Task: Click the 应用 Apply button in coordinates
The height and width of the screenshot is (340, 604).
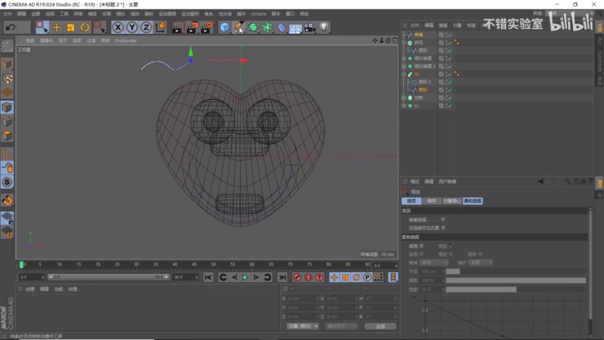Action: (380, 326)
